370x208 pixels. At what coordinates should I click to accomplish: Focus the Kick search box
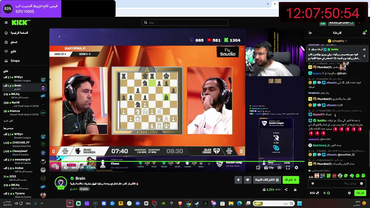pos(185,23)
